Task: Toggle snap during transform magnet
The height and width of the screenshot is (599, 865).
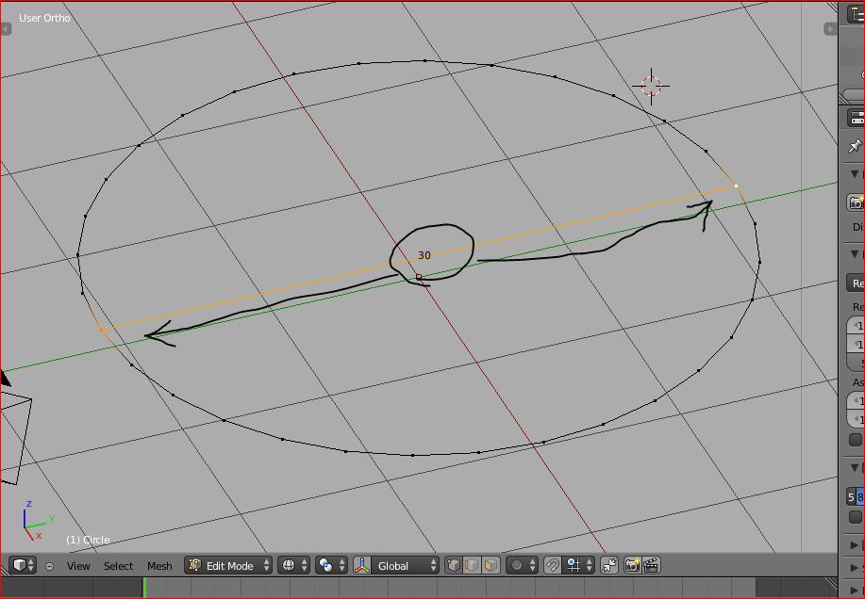Action: 552,565
